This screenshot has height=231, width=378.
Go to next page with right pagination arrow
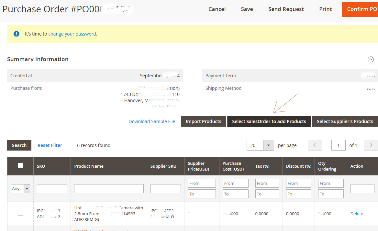pos(371,145)
